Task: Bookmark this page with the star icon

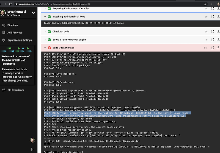Action: (205, 4)
